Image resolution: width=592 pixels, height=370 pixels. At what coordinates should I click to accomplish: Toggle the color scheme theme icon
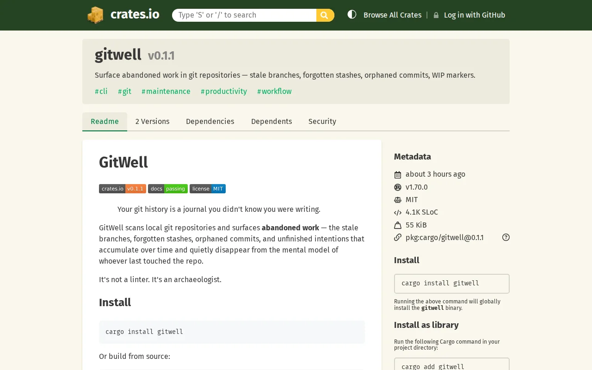(352, 14)
